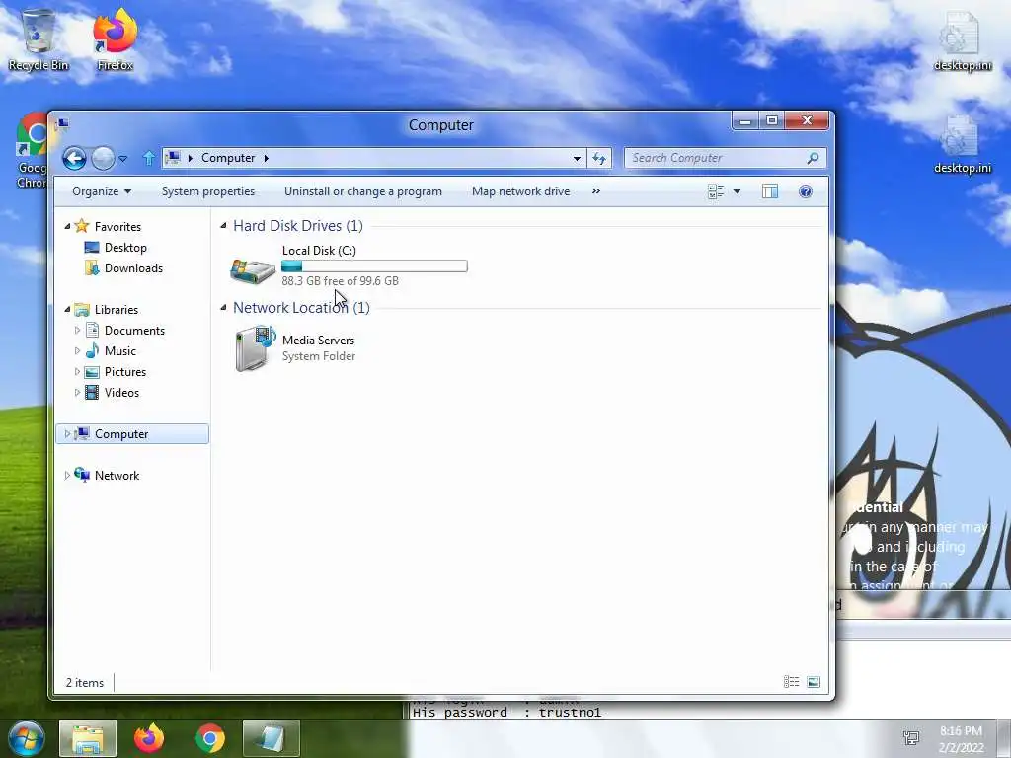Switch to Notepad taskbar button

pos(271,738)
